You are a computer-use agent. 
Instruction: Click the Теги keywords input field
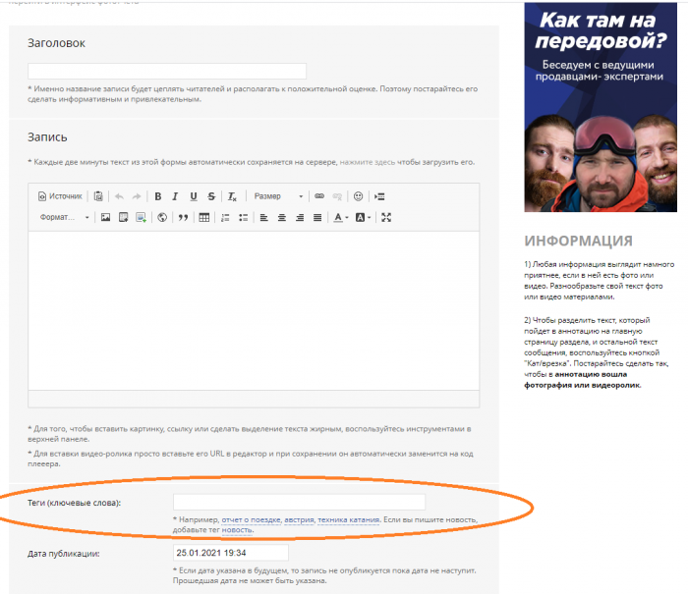[299, 503]
